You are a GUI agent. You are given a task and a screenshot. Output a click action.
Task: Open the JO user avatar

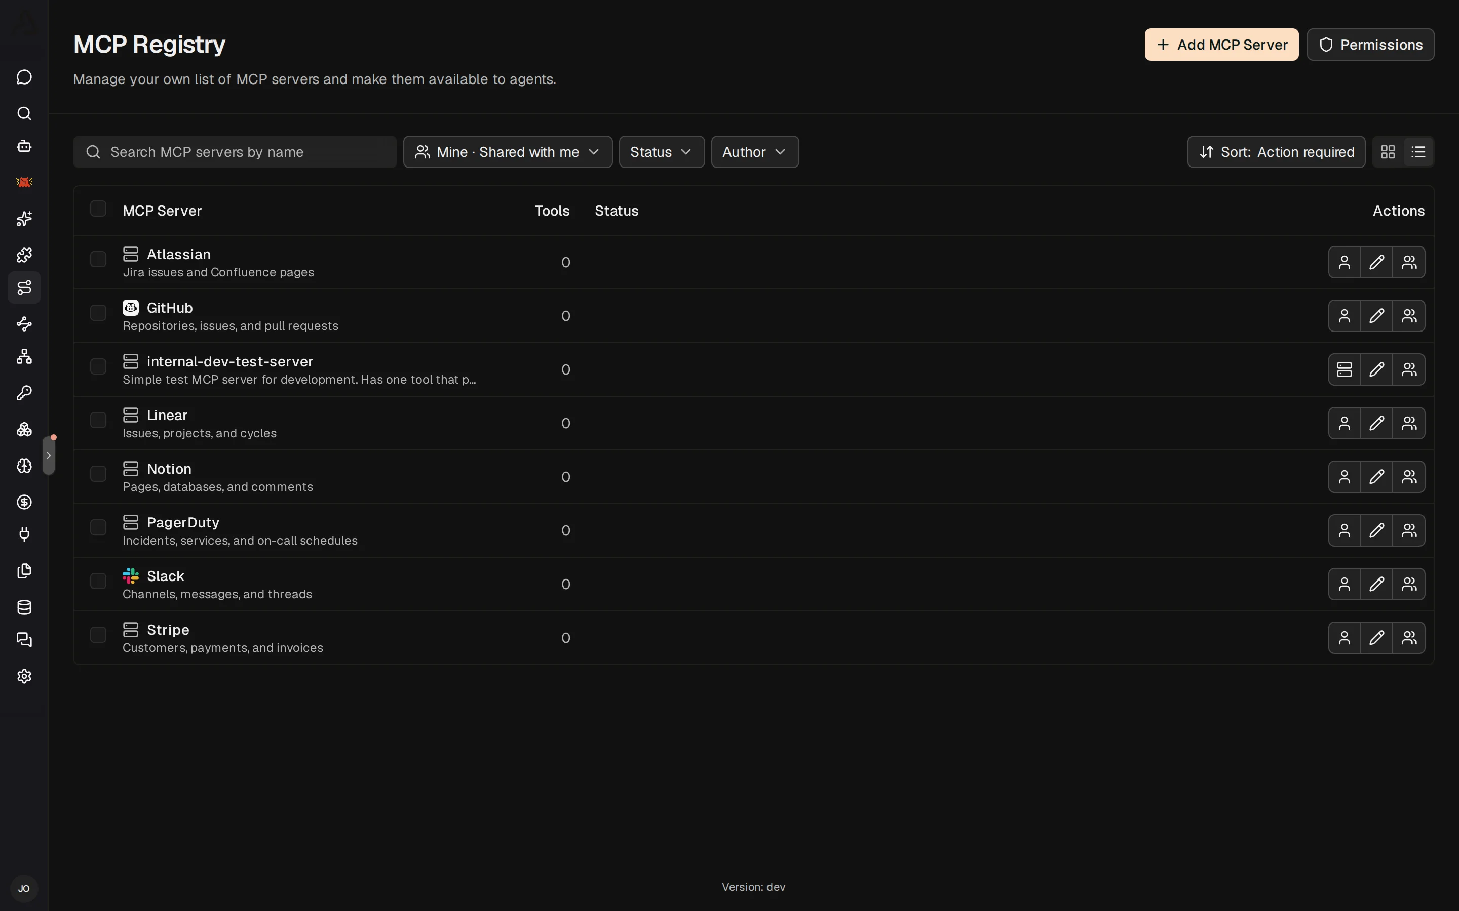[24, 889]
